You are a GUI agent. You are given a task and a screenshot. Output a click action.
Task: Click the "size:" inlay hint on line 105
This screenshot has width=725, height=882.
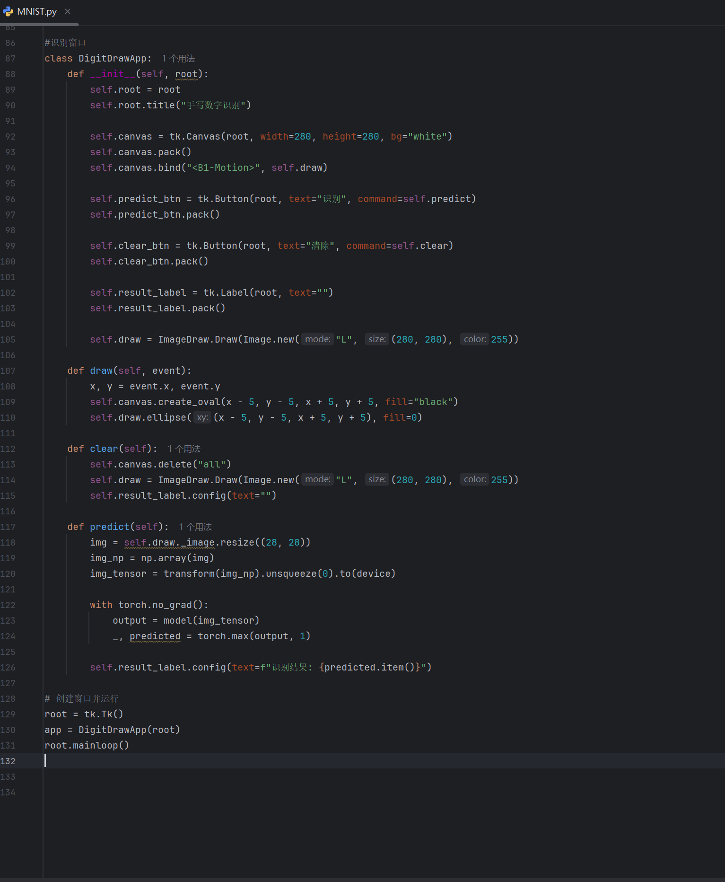click(377, 339)
